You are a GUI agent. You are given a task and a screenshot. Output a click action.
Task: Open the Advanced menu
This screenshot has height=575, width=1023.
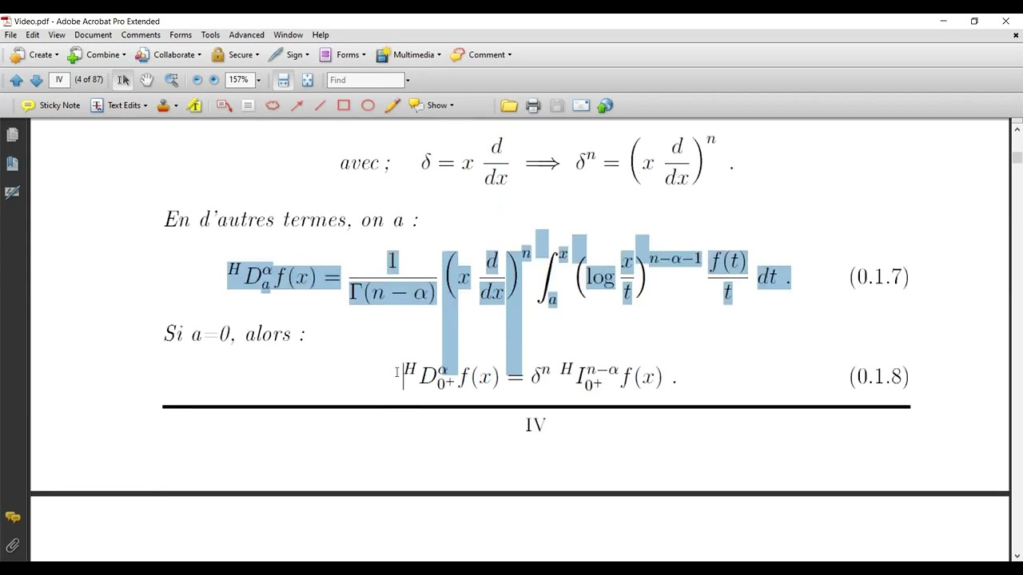(246, 35)
